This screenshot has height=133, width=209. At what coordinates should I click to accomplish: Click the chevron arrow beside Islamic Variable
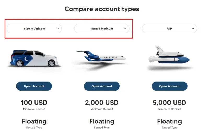(x=57, y=29)
